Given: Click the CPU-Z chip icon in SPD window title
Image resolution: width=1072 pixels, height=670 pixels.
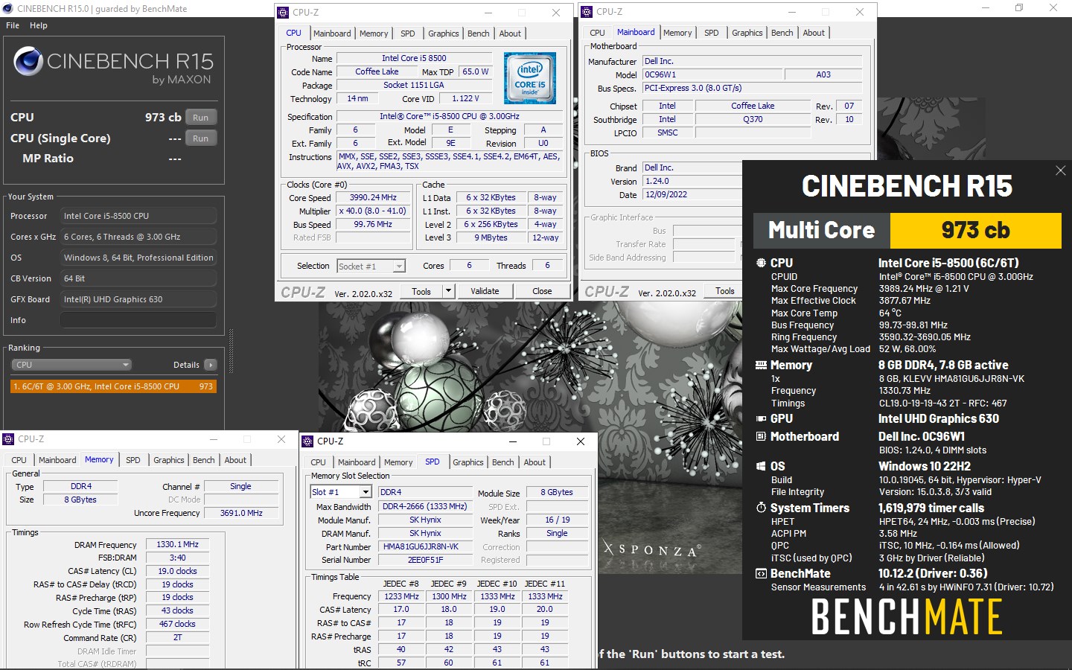Looking at the screenshot, I should (x=307, y=441).
